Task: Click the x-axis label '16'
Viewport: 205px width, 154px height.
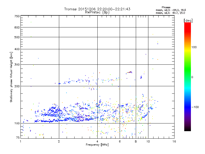Action: (174, 141)
